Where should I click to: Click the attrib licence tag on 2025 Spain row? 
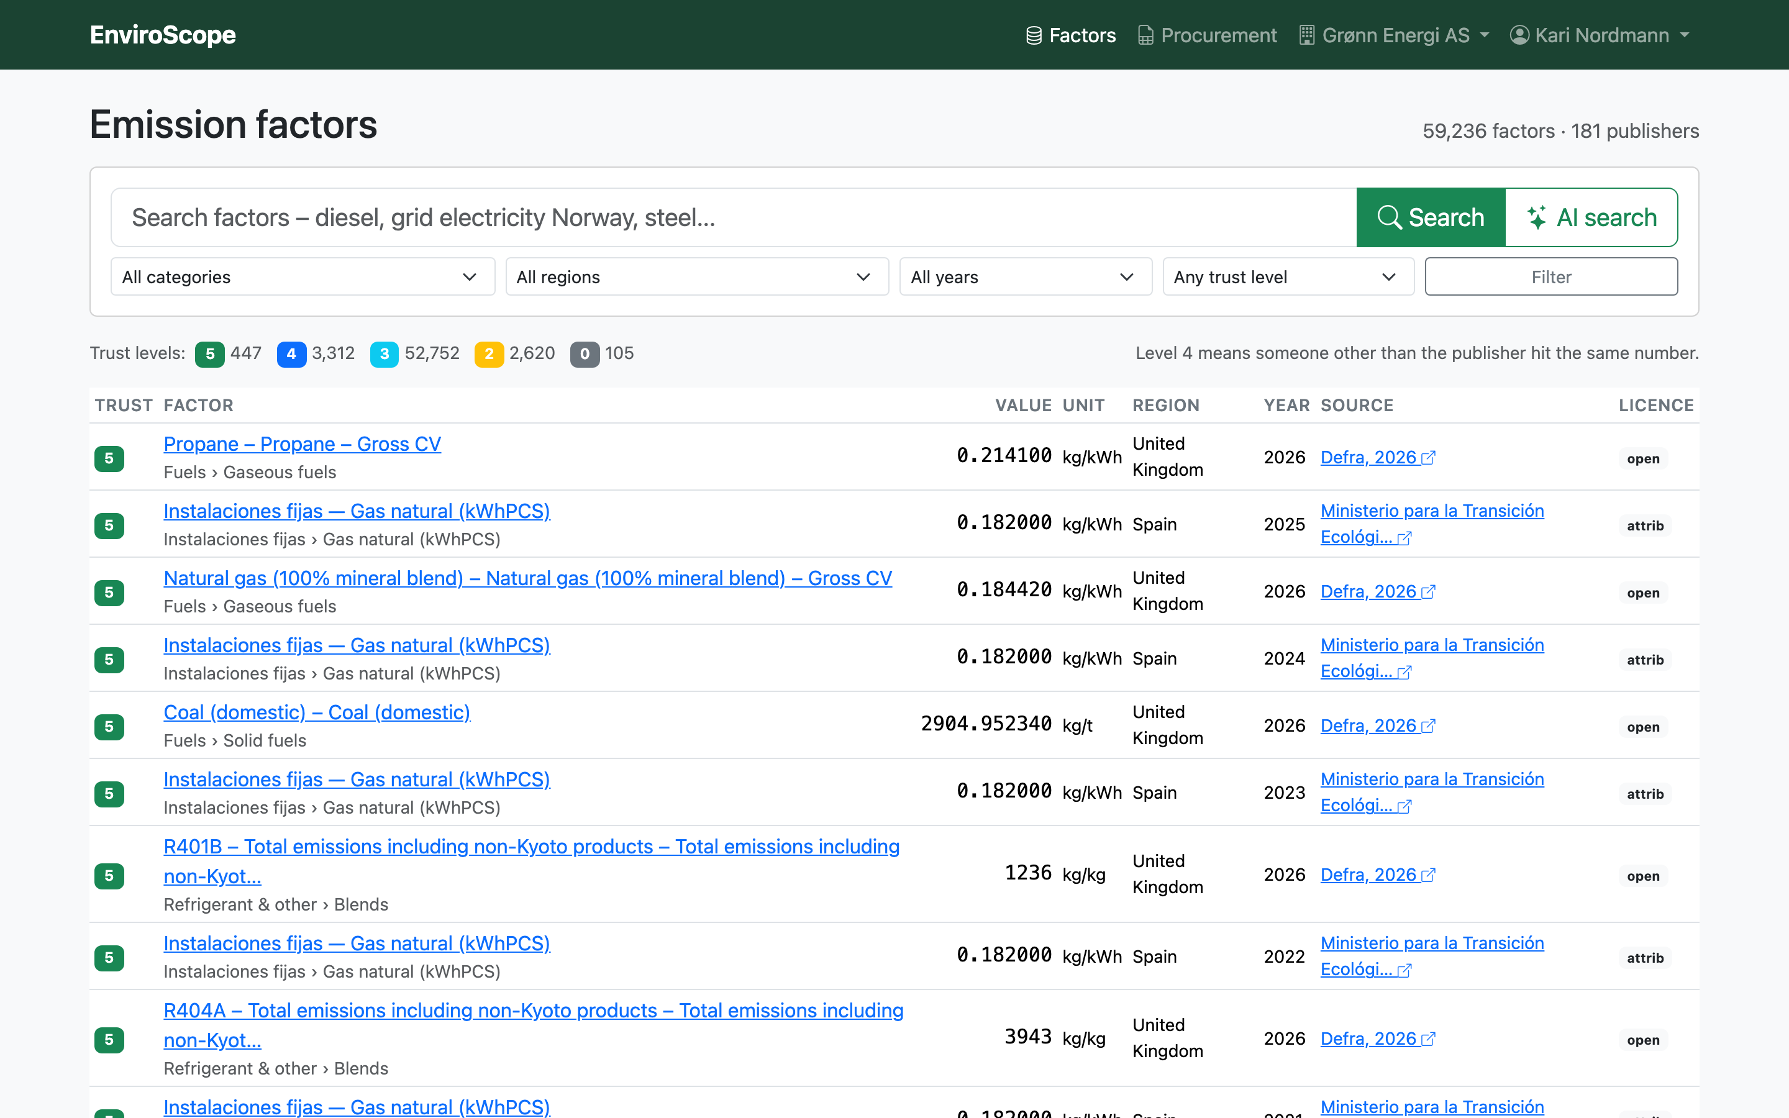[1645, 525]
